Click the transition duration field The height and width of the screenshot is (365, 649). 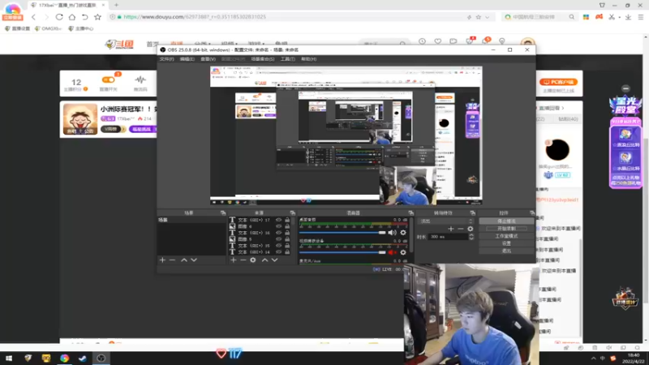pyautogui.click(x=448, y=237)
